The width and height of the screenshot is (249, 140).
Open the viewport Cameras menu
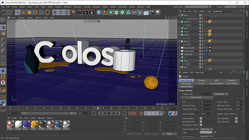point(21,18)
